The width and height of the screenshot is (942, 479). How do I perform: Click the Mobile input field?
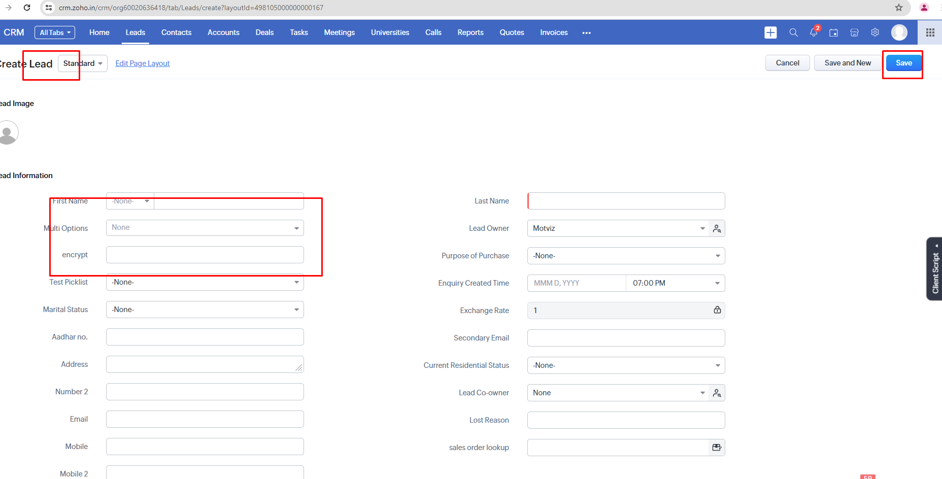tap(205, 447)
